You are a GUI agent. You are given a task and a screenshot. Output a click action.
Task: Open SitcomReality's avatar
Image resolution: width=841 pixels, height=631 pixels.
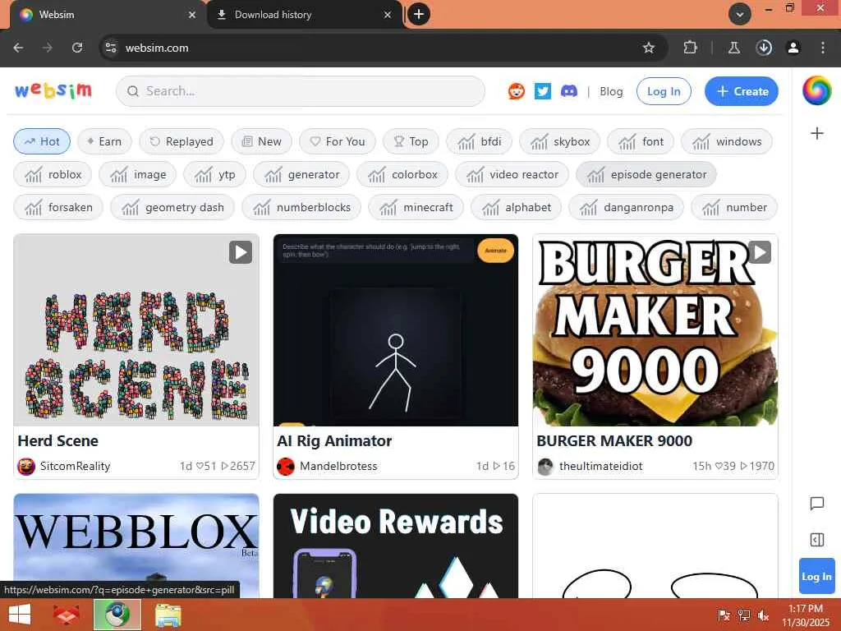[26, 466]
